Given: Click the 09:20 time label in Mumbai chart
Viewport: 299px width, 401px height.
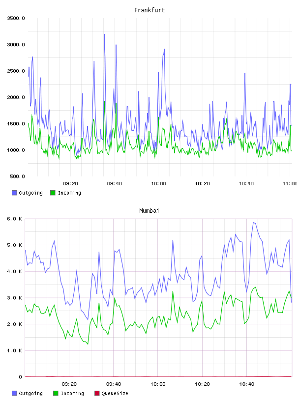Looking at the screenshot, I should tap(69, 384).
